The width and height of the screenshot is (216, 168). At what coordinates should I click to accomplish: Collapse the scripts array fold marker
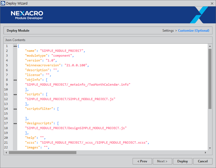point(15,94)
